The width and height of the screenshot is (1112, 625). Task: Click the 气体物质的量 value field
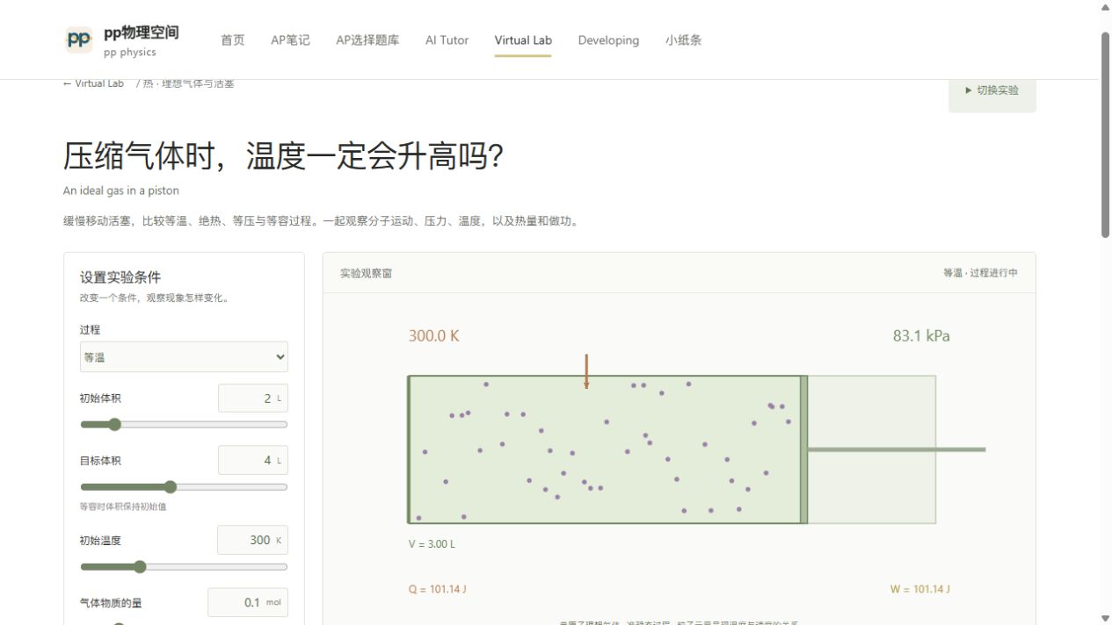pyautogui.click(x=248, y=603)
